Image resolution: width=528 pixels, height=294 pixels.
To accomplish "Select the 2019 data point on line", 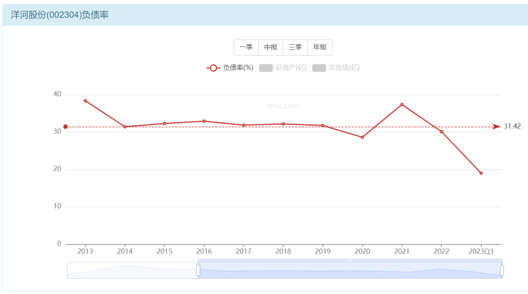I will point(323,126).
